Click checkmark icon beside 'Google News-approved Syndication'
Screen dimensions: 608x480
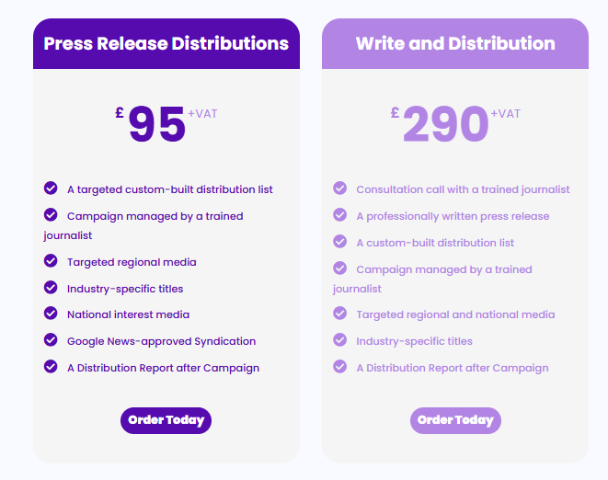pyautogui.click(x=51, y=340)
